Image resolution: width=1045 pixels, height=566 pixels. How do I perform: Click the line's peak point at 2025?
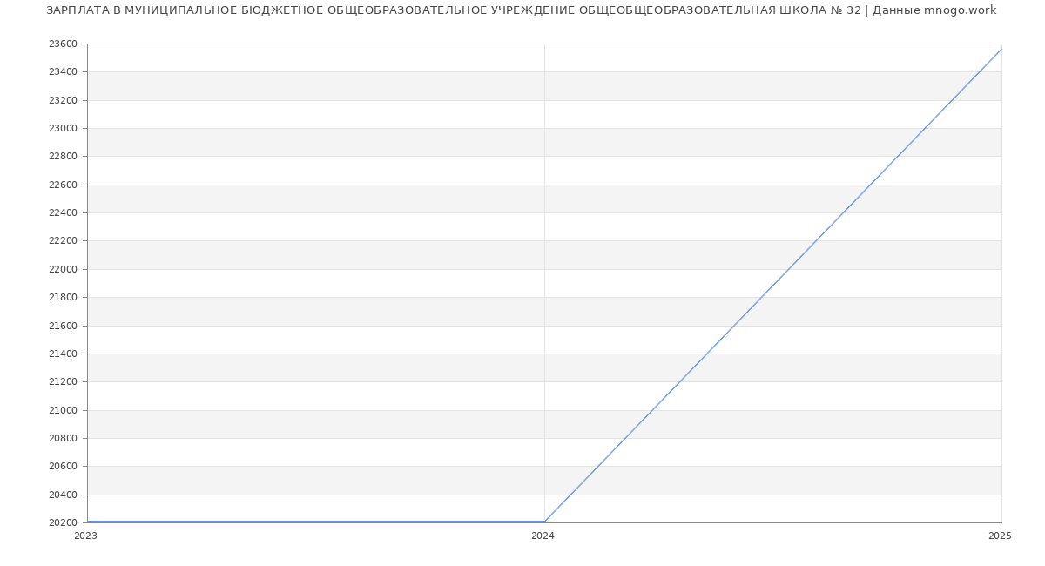tap(1001, 49)
